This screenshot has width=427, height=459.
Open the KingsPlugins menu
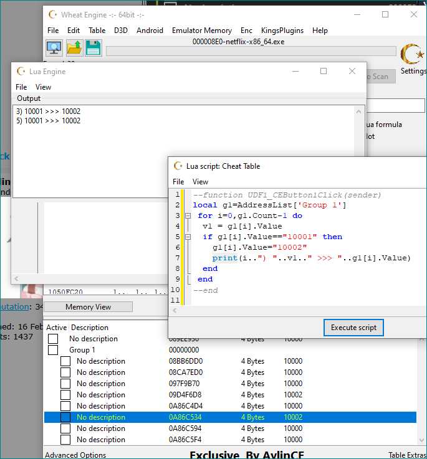282,31
